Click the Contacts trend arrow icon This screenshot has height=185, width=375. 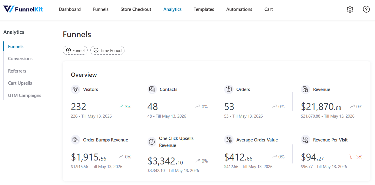[x=197, y=106]
